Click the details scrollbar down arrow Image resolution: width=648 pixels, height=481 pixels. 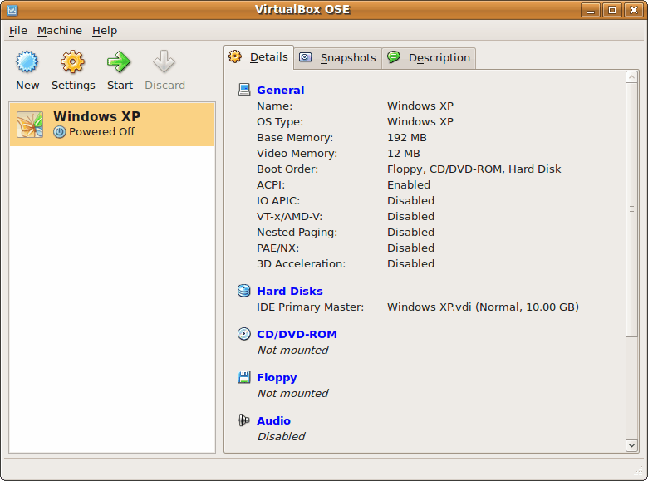(631, 445)
